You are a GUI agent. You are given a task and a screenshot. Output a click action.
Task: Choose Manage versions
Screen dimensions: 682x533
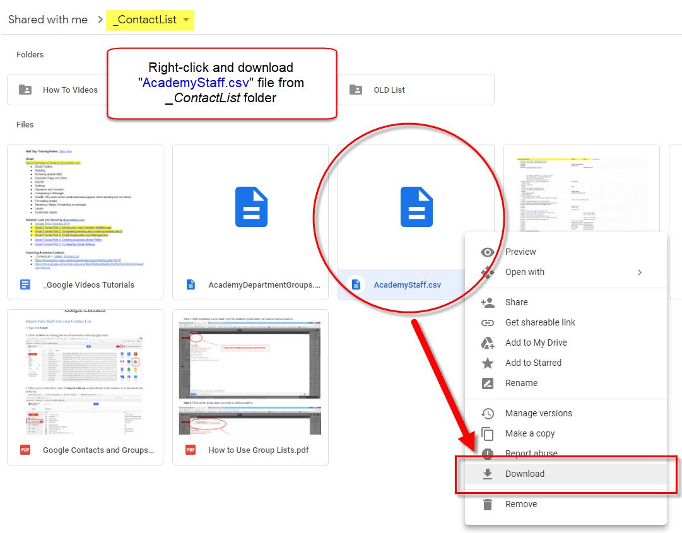(x=566, y=413)
